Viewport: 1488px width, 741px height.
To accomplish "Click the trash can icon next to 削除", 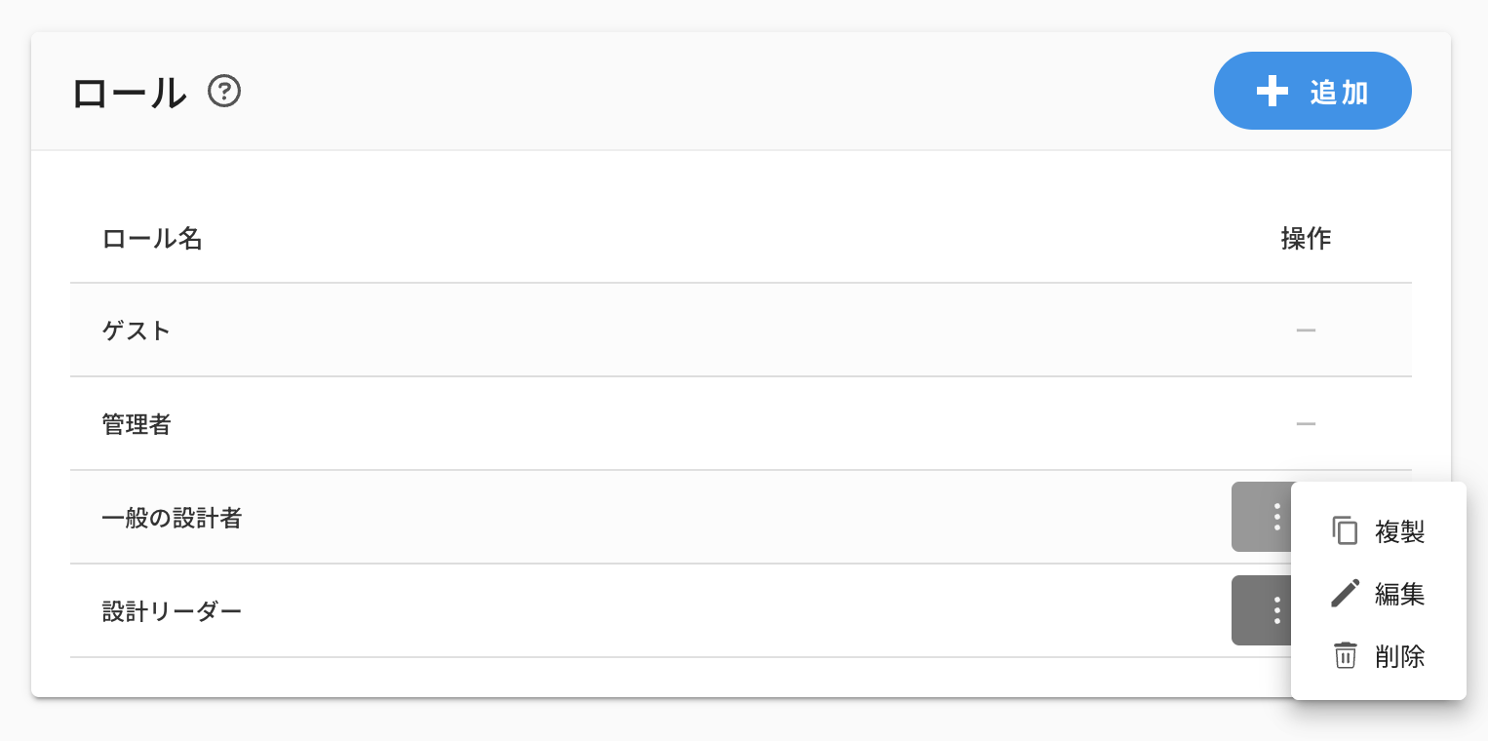I will pyautogui.click(x=1345, y=655).
